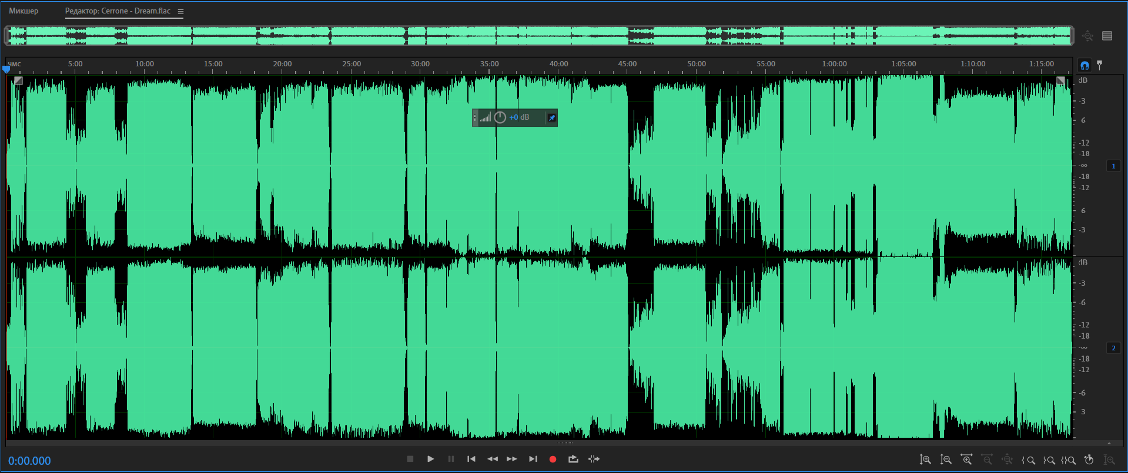
Task: Toggle channel 1 enable button
Action: coord(1113,166)
